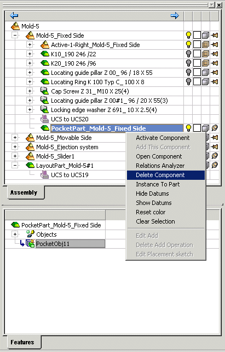Collapse the Mold-5_Fixed Side node
Screen dimensions: 225x352
click(x=15, y=35)
